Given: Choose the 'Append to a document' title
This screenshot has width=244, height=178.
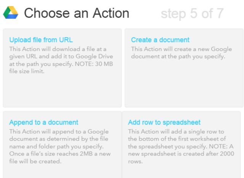Looking at the screenshot, I should coord(43,122).
